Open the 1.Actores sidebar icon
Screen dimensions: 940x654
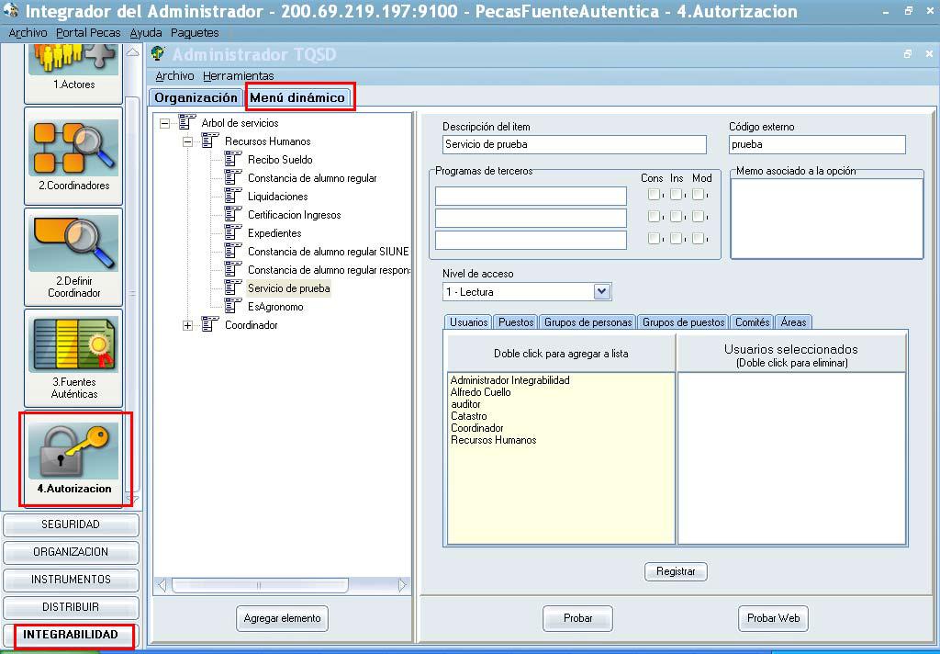[73, 59]
